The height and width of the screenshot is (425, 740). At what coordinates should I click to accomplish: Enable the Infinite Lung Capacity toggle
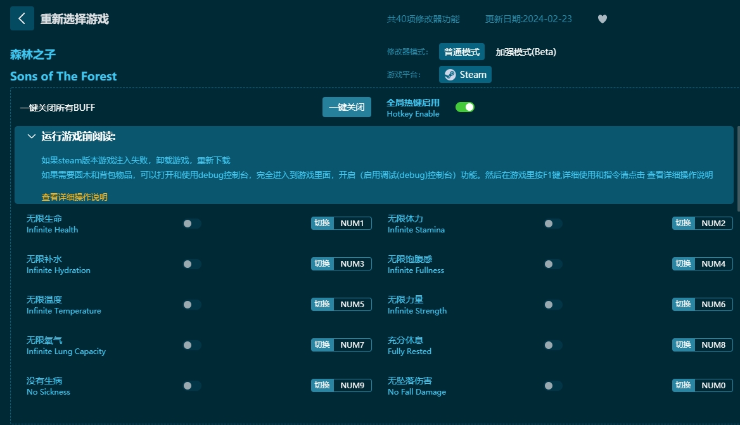(x=192, y=345)
